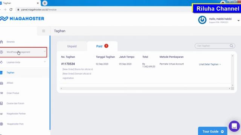
Task: Click the WordPress Management icon
Action: (x=2, y=52)
